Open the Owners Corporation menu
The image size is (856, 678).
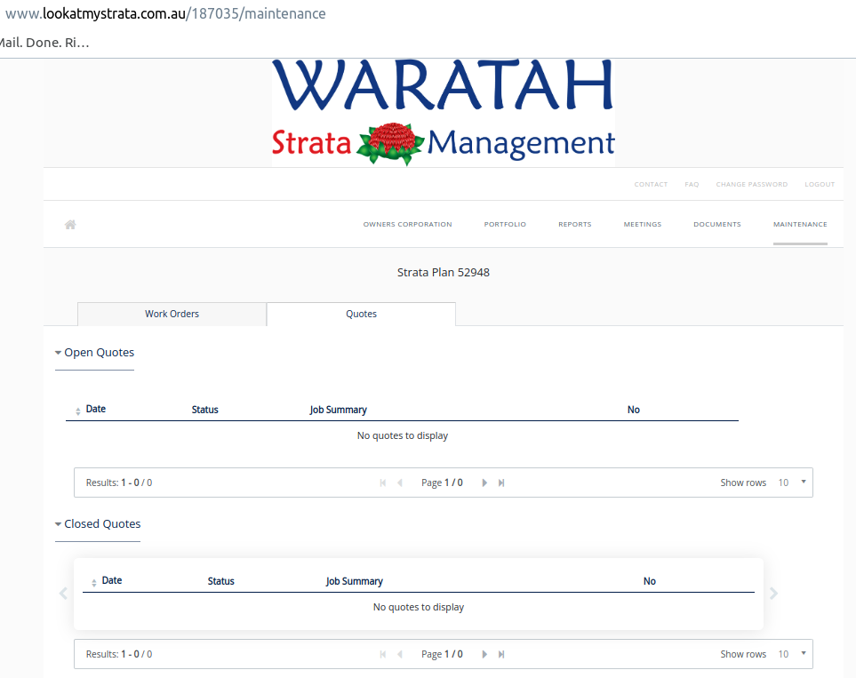tap(407, 224)
